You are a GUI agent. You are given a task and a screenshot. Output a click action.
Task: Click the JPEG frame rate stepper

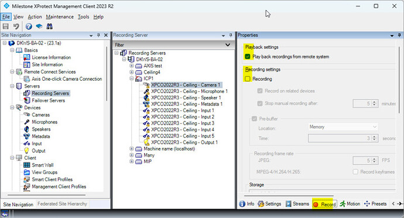[x=374, y=160]
